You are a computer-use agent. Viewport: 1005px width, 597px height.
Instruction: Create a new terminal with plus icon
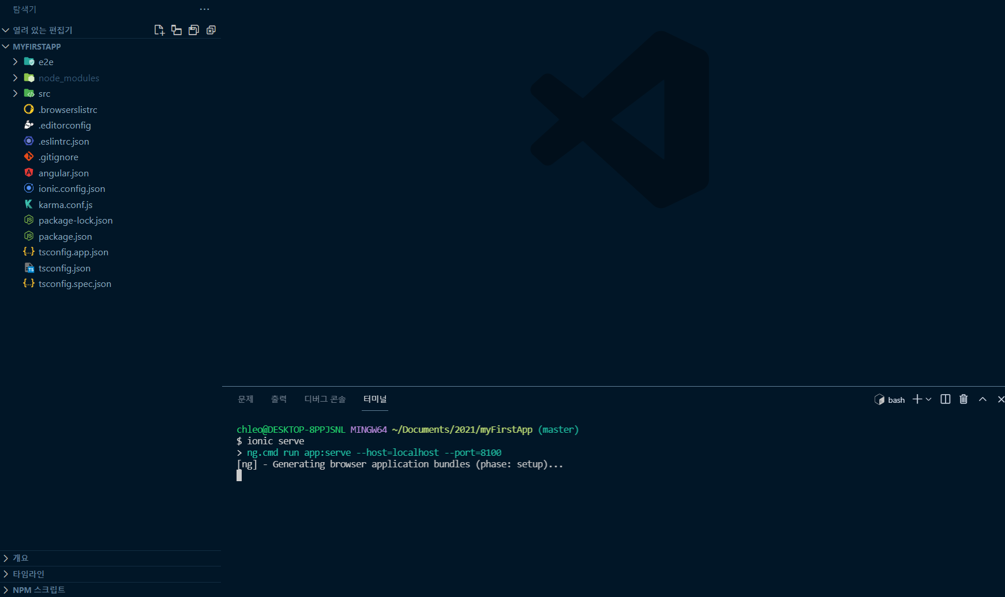coord(917,399)
